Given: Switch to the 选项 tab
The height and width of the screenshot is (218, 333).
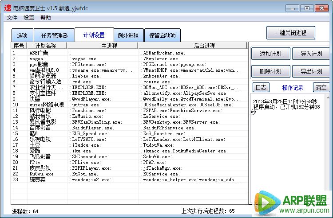Looking at the screenshot, I should tap(22, 35).
